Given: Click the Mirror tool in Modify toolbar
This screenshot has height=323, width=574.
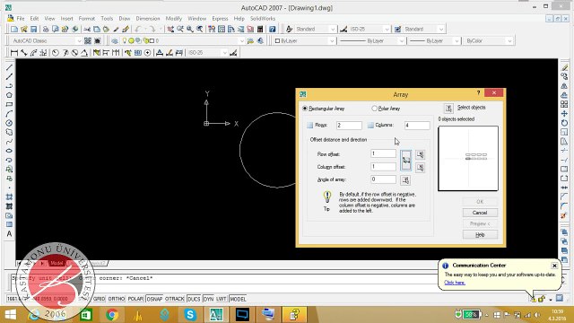Looking at the screenshot, I should coord(564,86).
